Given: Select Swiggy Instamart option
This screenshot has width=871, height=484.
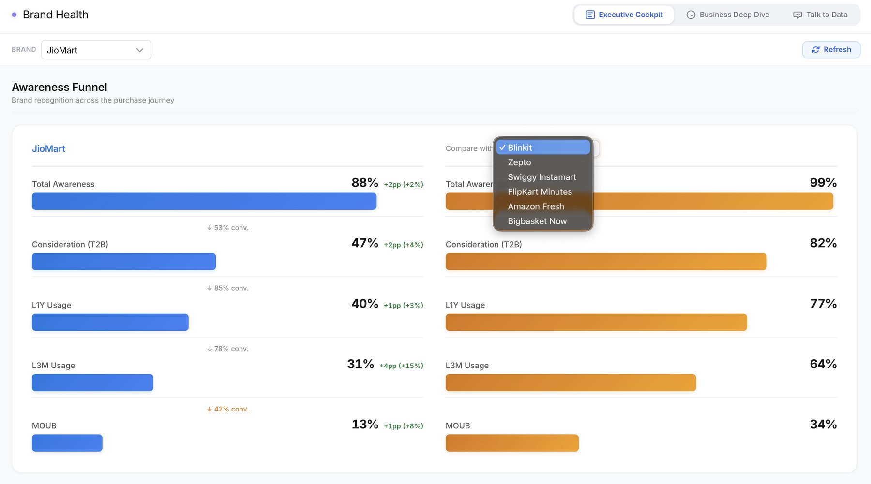Looking at the screenshot, I should tap(543, 177).
